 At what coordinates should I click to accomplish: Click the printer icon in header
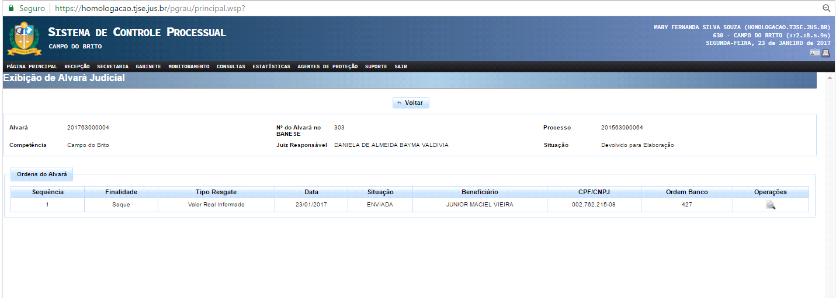[x=826, y=53]
